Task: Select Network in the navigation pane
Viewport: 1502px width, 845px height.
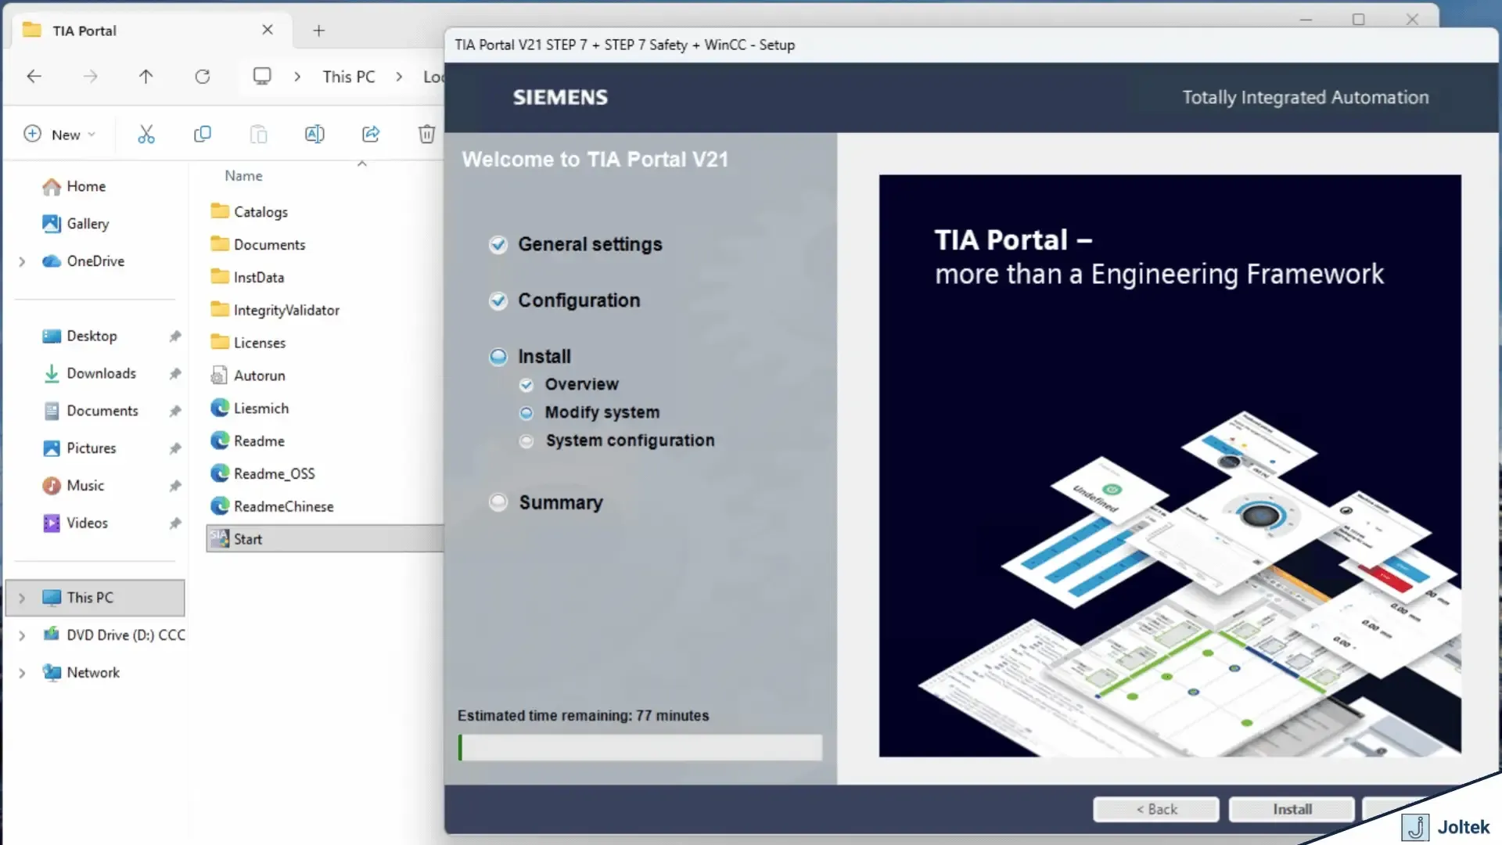Action: 81,673
